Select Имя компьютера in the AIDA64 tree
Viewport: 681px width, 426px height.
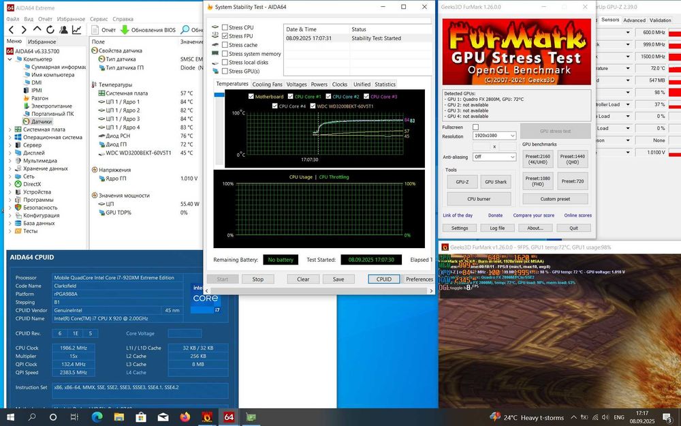coord(48,75)
